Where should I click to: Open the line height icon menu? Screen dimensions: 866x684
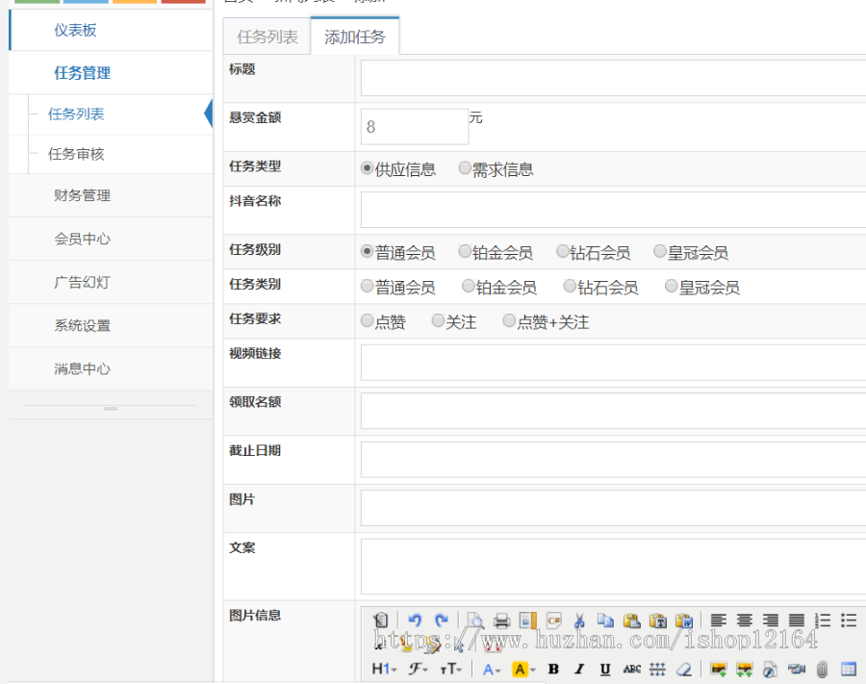[x=657, y=670]
